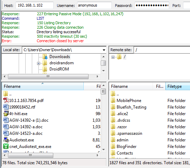
Task: Click local tree horizontal scrollbar right arrow
Action: pos(97,76)
